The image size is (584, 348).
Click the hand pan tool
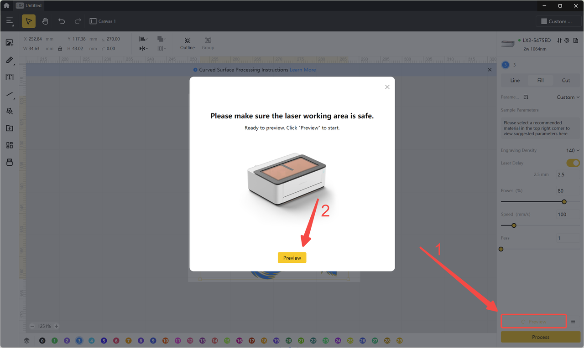[x=45, y=21]
